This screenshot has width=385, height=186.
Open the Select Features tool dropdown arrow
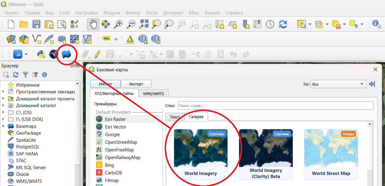pos(310,24)
